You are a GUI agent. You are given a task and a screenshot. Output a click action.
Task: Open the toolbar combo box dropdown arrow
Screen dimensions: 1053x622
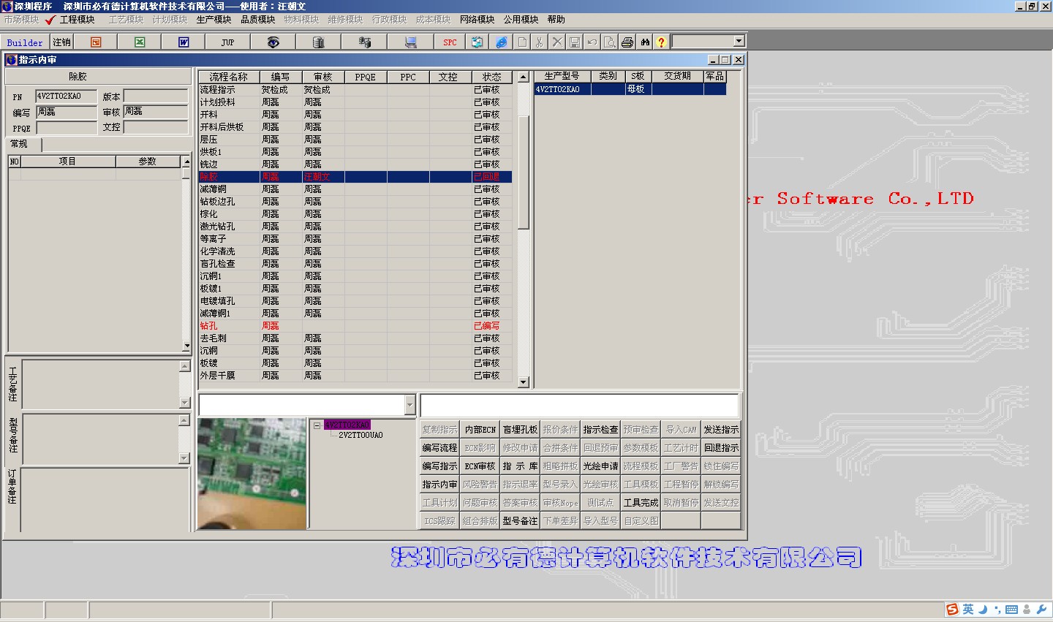pyautogui.click(x=739, y=42)
